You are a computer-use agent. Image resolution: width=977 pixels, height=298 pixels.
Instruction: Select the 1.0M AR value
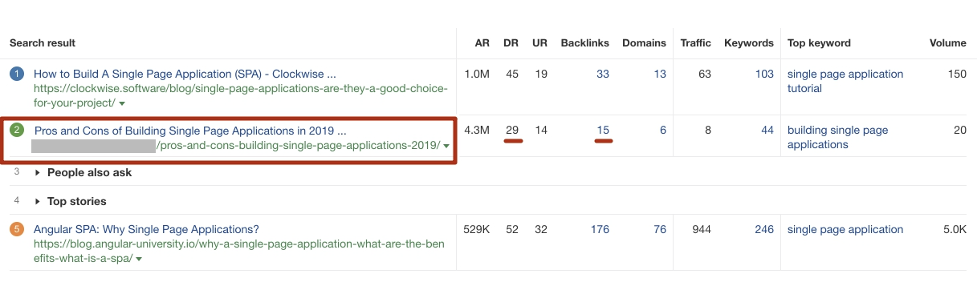pos(477,74)
